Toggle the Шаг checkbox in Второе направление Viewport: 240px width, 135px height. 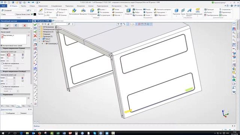coord(22,81)
